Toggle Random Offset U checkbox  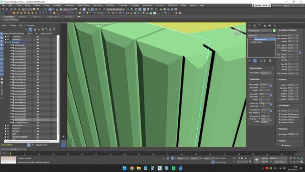[x=280, y=120]
